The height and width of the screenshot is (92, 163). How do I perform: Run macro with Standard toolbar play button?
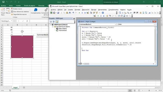point(79,13)
